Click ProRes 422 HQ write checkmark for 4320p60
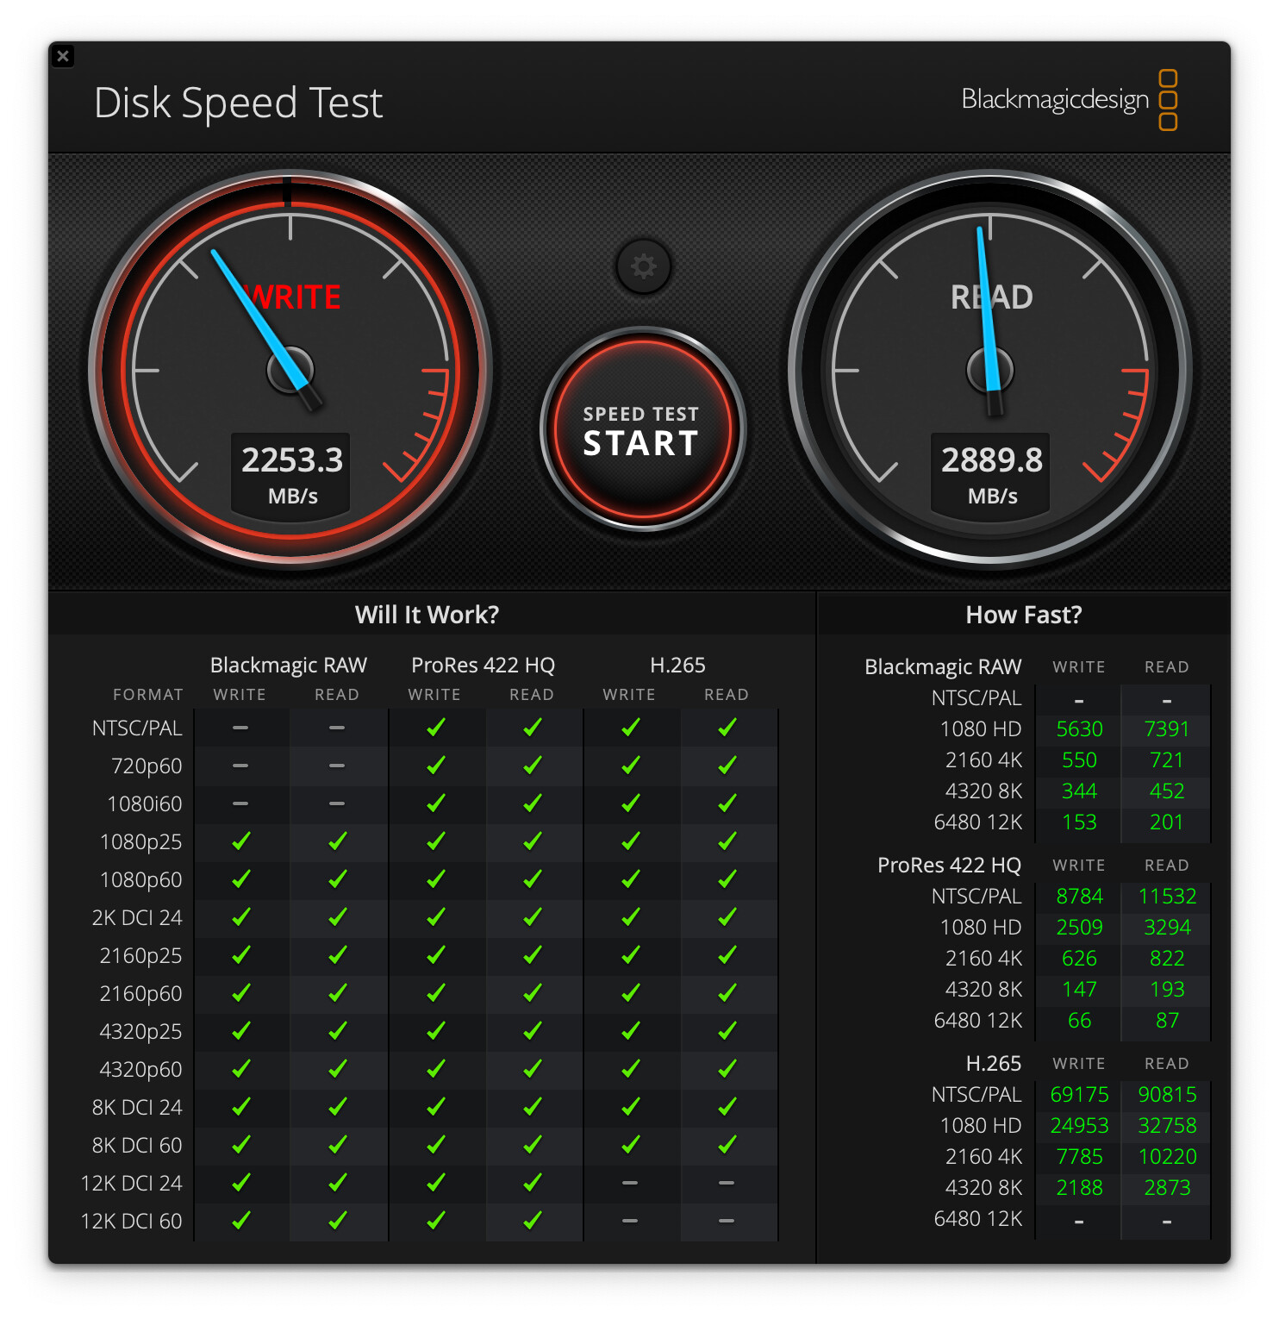The image size is (1279, 1319). coord(436,1068)
